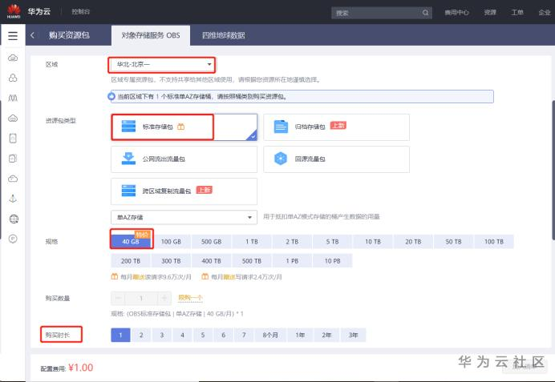
Task: Click the info icon in the notice bar
Action: tap(111, 96)
